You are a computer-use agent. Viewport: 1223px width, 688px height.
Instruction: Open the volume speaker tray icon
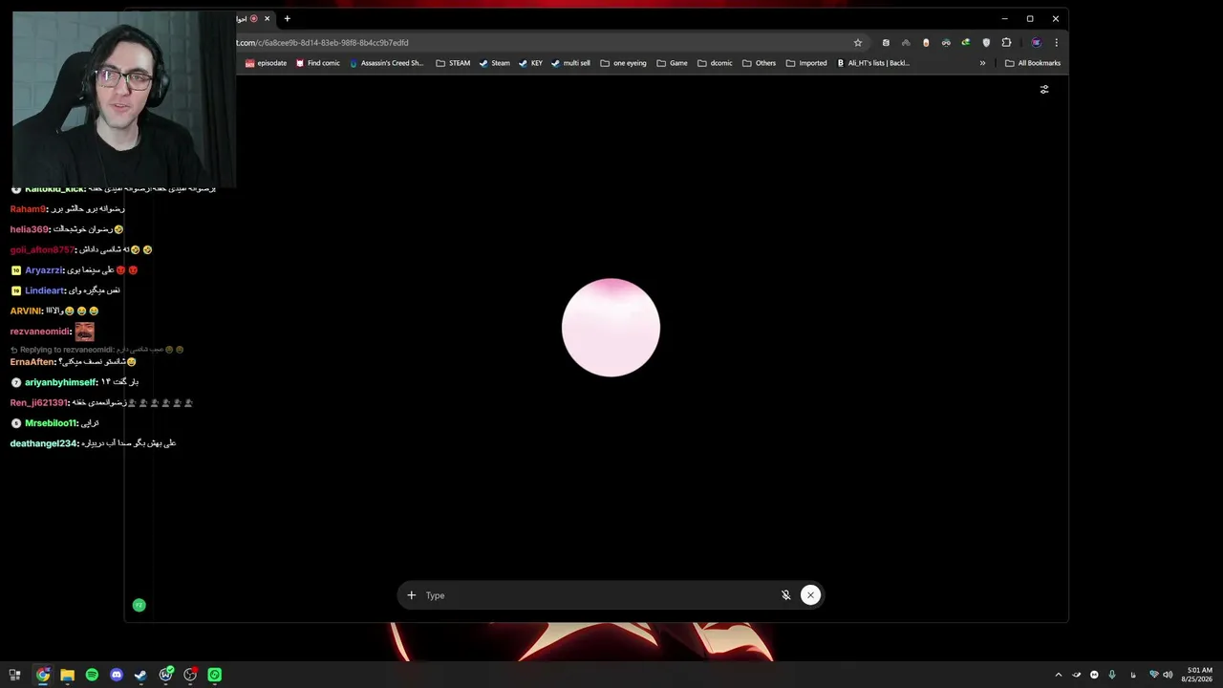tap(1168, 675)
